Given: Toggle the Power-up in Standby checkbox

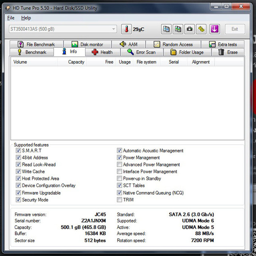Looking at the screenshot, I should tap(119, 178).
